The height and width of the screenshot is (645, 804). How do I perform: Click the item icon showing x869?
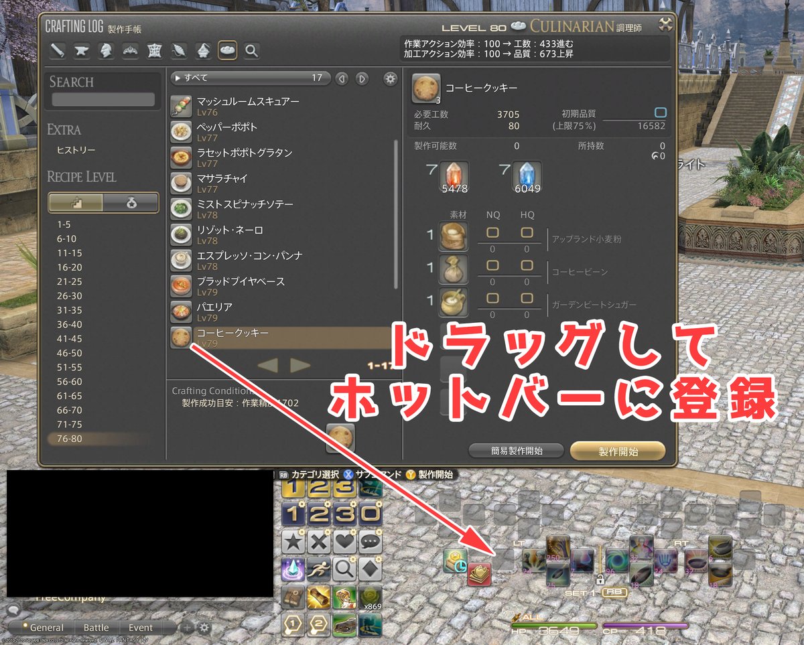(370, 597)
